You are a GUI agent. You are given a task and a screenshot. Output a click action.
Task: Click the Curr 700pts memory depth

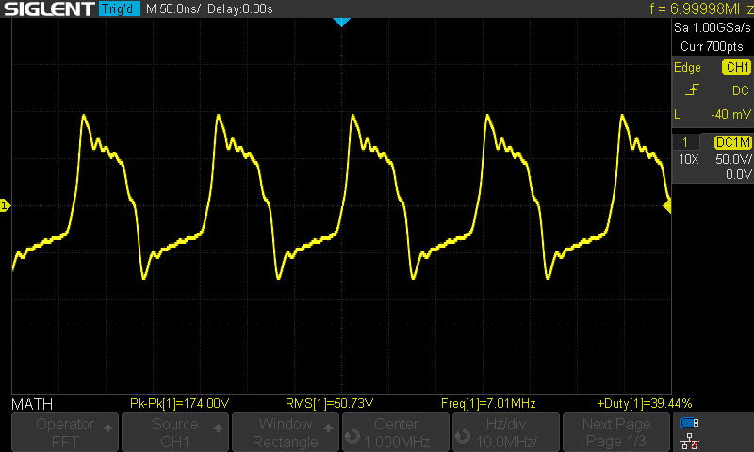[712, 46]
